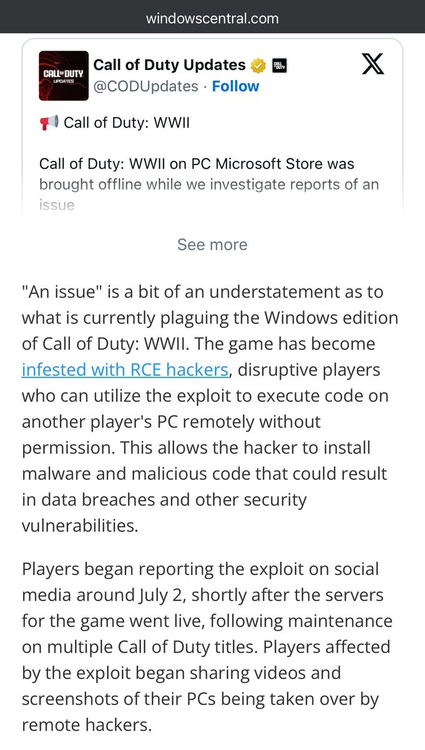Open the infested with RCE hackers link

125,370
